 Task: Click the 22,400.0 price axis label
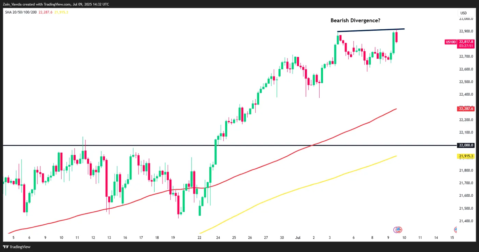[x=467, y=95]
